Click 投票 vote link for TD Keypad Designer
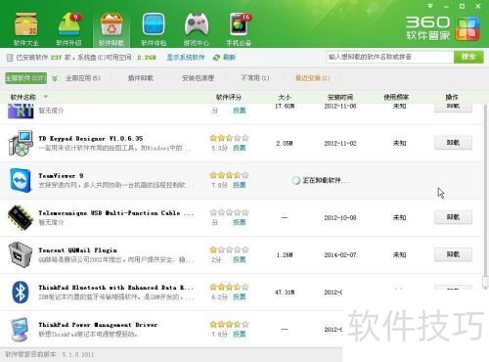 (239, 148)
